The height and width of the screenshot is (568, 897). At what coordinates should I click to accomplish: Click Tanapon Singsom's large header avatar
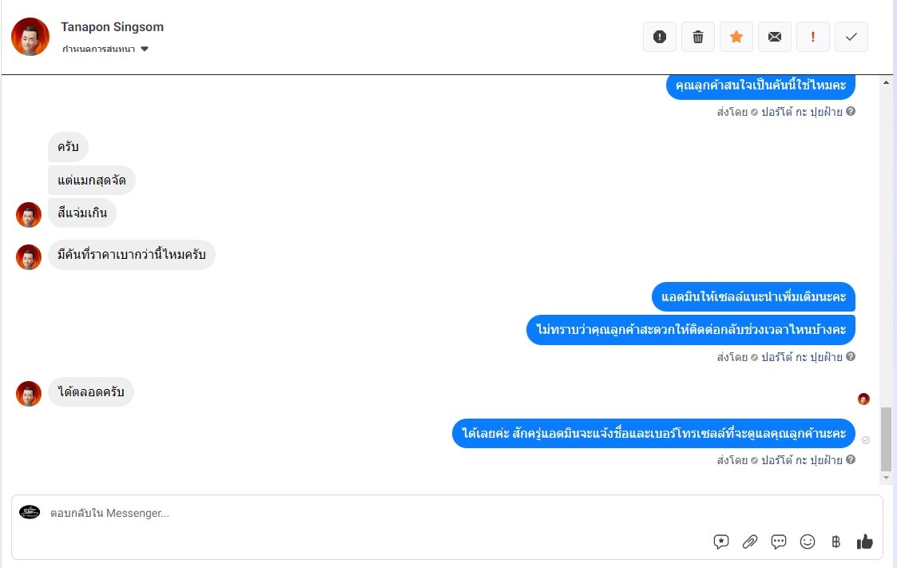pos(30,37)
